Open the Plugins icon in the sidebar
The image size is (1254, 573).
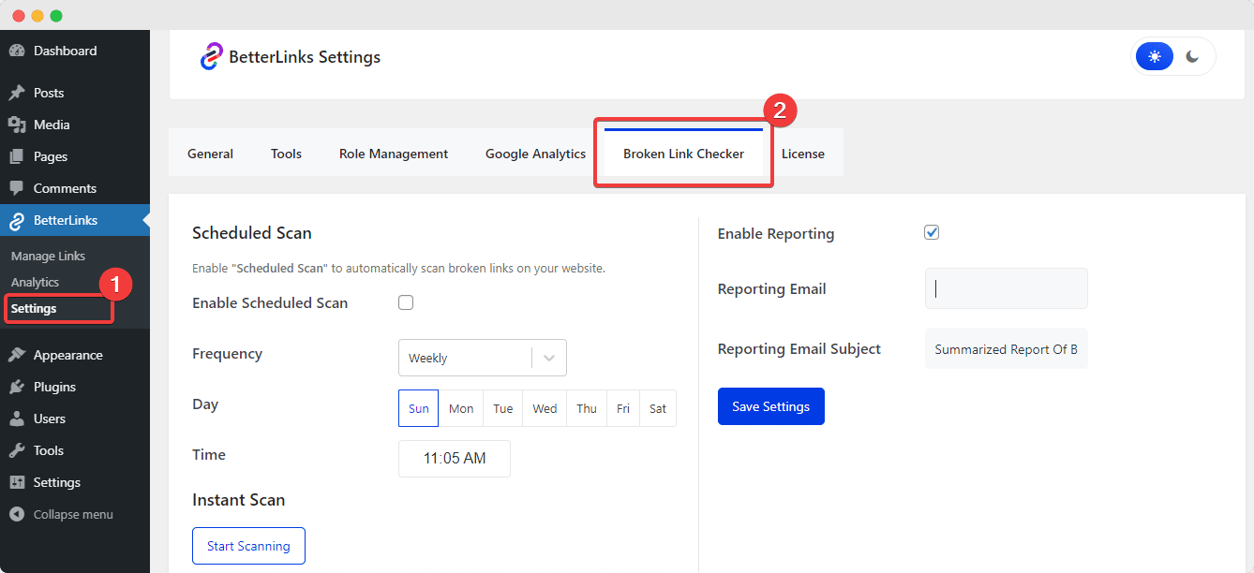pyautogui.click(x=20, y=386)
